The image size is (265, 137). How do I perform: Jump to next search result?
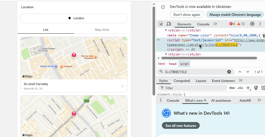point(248,72)
